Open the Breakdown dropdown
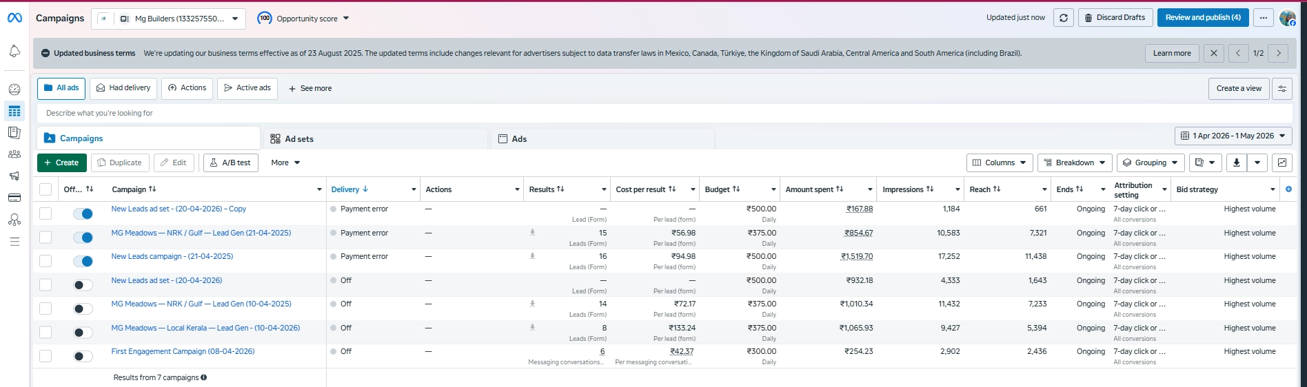 tap(1075, 163)
